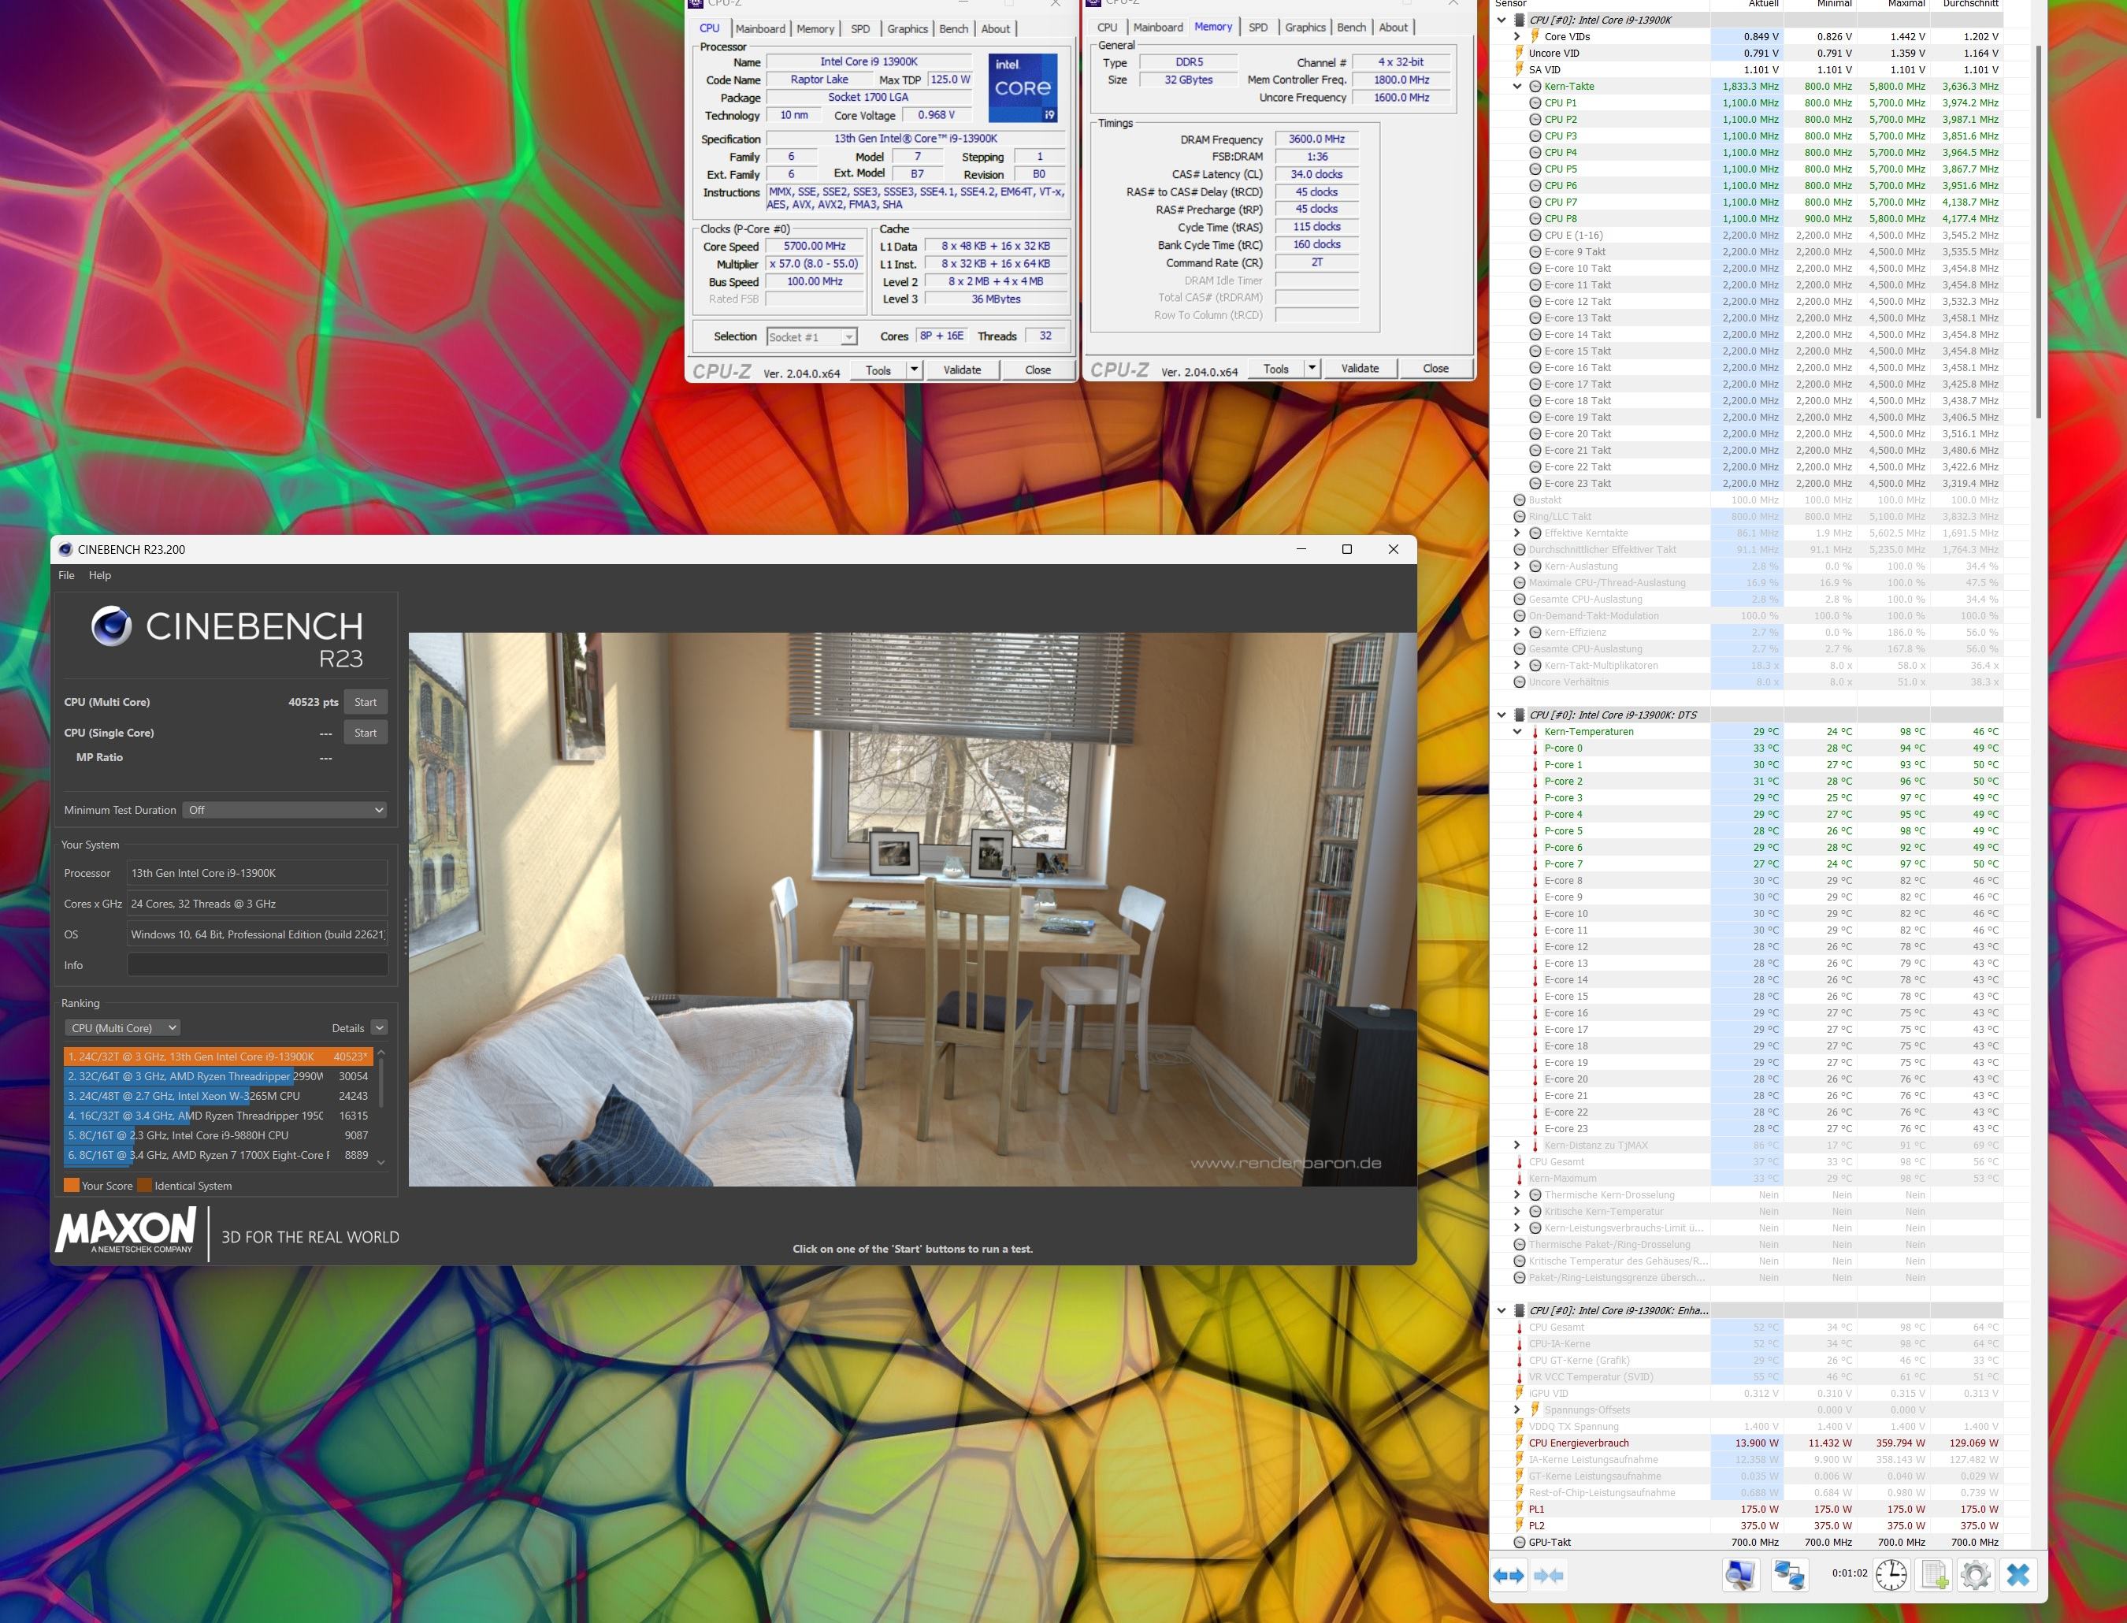Start logging with sheet-plus icon

click(x=1935, y=1575)
